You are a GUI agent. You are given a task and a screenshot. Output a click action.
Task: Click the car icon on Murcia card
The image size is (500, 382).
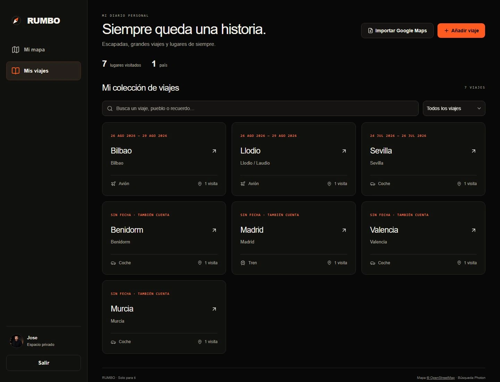[x=113, y=342]
